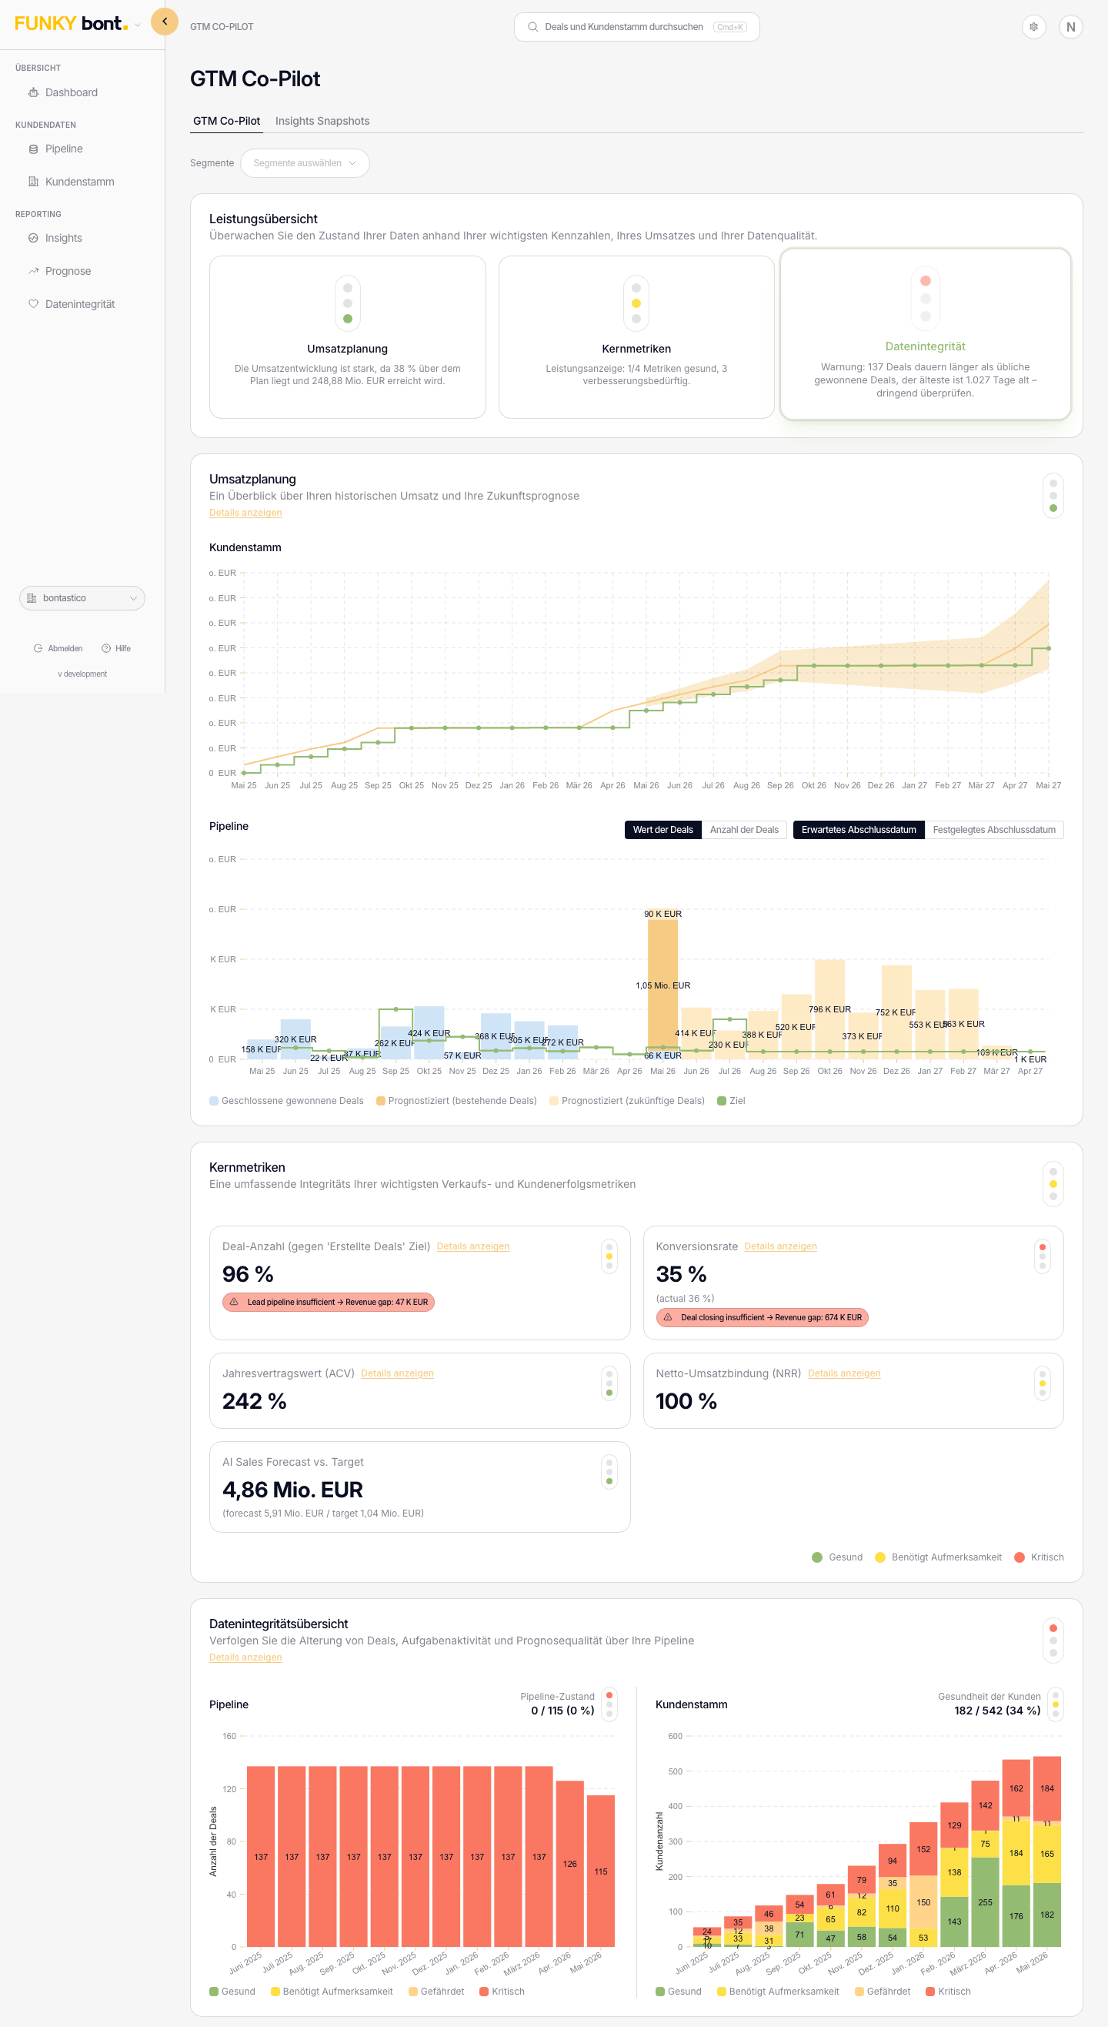
Task: Click the Hilfe question mark icon
Action: (x=105, y=648)
